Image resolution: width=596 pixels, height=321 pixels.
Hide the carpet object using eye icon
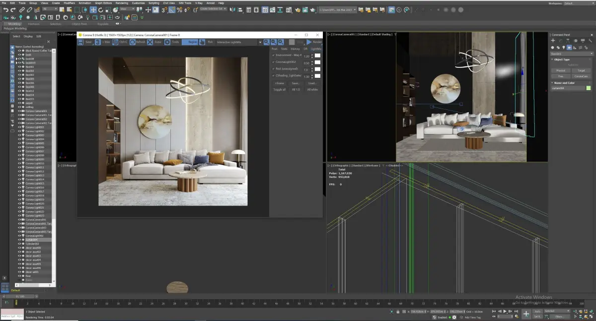(20, 103)
